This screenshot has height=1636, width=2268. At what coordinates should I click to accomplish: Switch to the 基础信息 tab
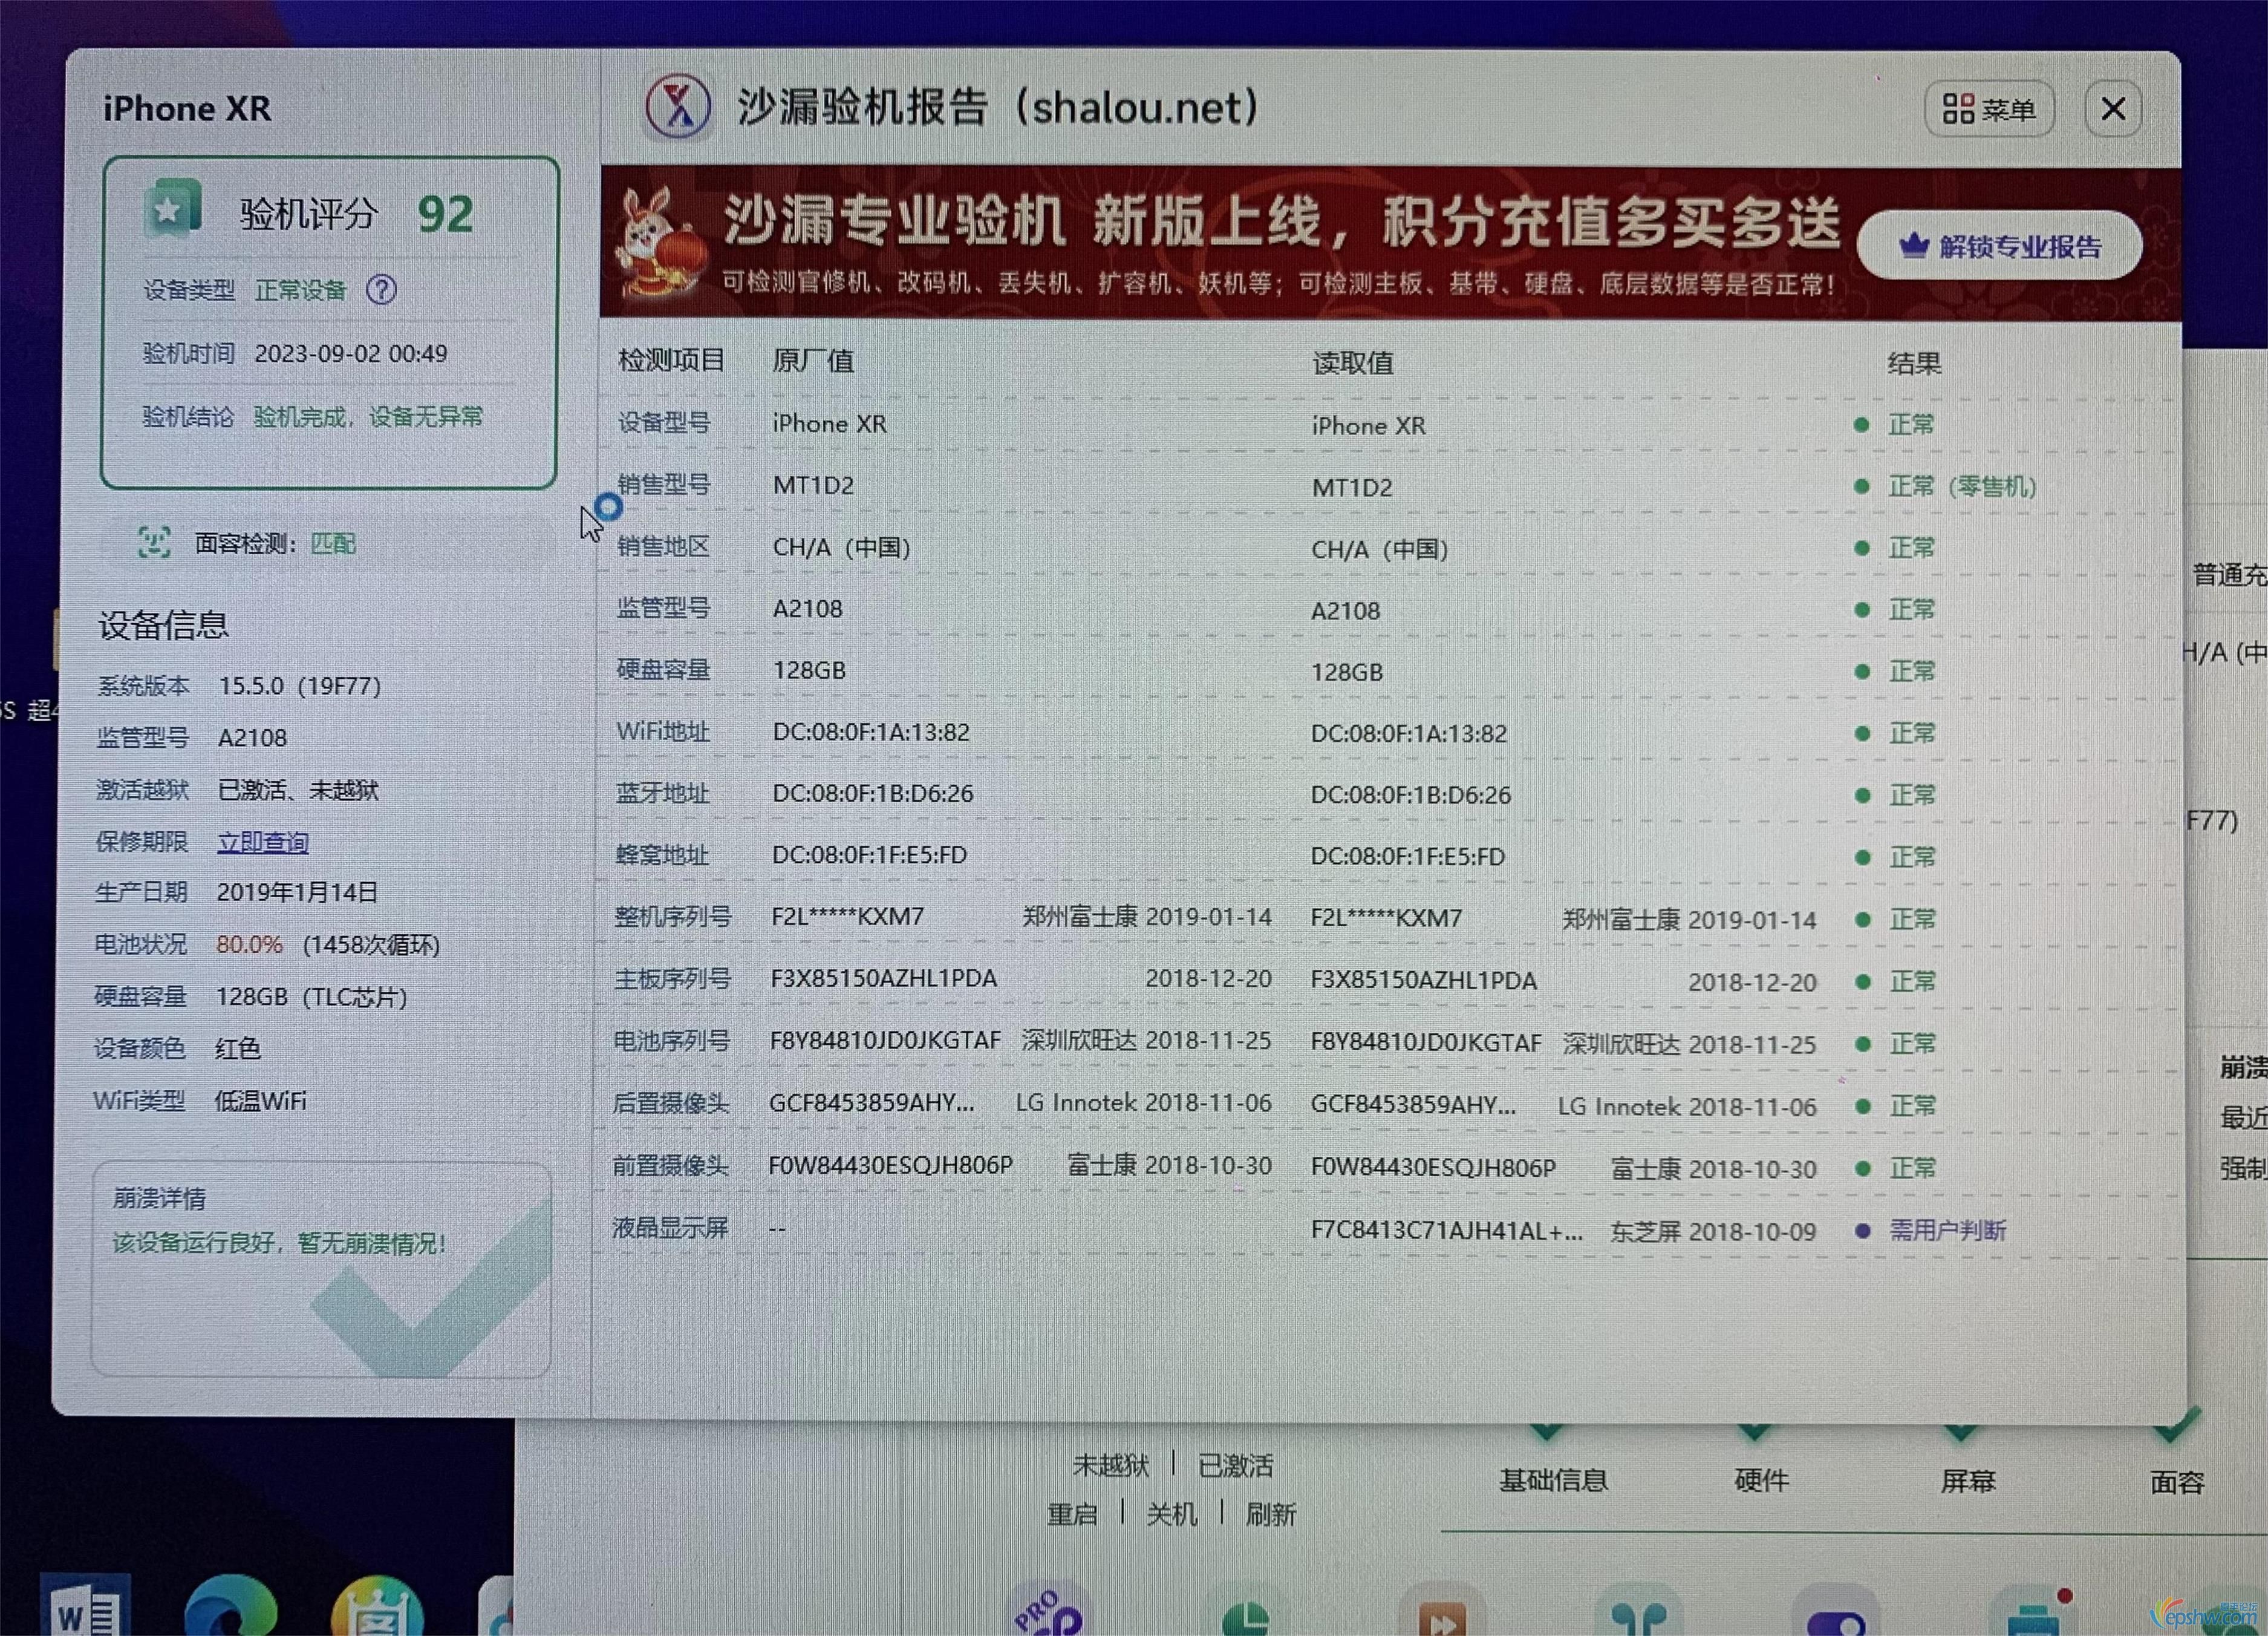[1553, 1480]
